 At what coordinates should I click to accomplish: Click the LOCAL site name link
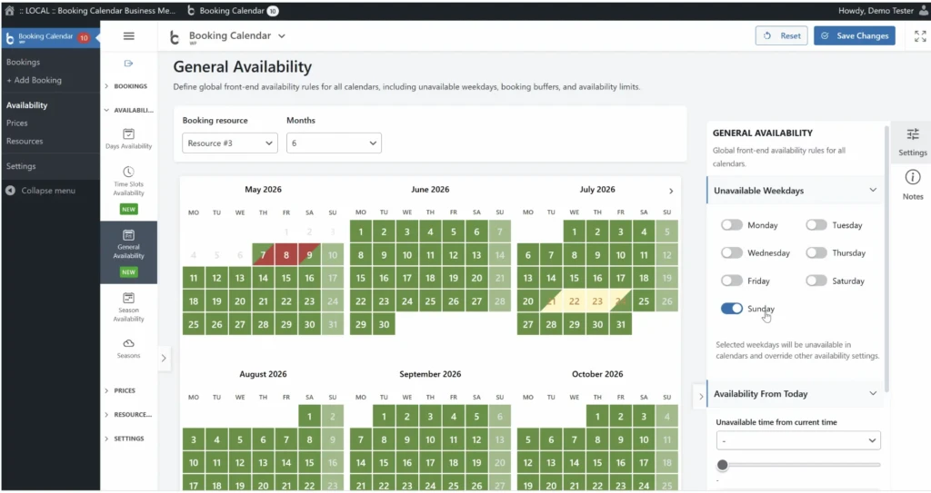tap(97, 11)
